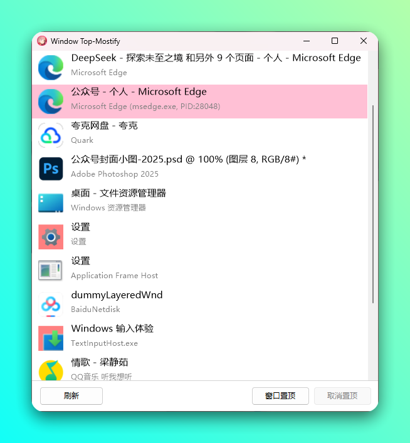Click the File Explorer desktop icon
410x443 pixels.
point(51,202)
